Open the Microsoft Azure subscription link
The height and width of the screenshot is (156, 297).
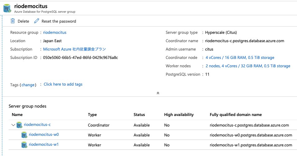coord(74,49)
